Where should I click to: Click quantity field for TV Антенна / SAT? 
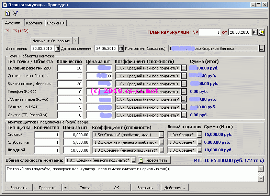pyautogui.click(x=70, y=107)
